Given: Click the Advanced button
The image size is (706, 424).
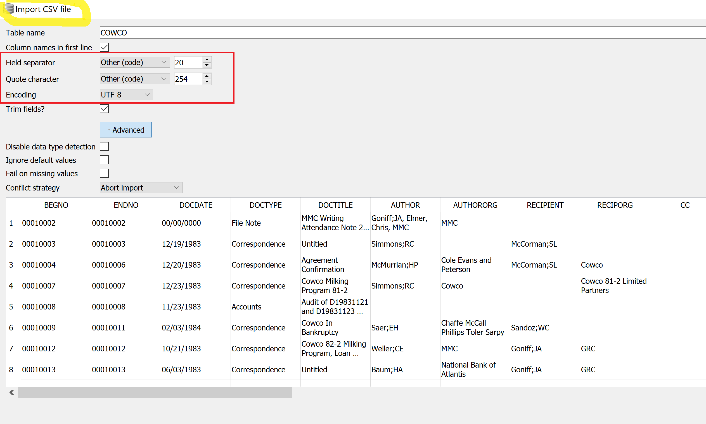Looking at the screenshot, I should click(128, 129).
